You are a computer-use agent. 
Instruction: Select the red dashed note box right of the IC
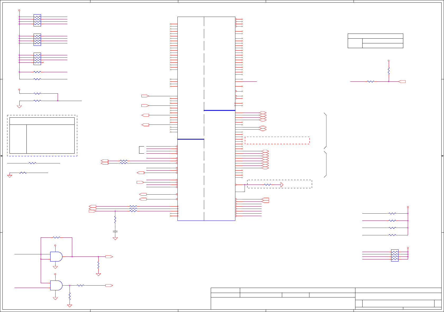277,140
